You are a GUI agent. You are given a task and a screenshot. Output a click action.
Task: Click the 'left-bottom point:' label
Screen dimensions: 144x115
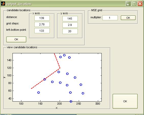[x=16, y=30]
